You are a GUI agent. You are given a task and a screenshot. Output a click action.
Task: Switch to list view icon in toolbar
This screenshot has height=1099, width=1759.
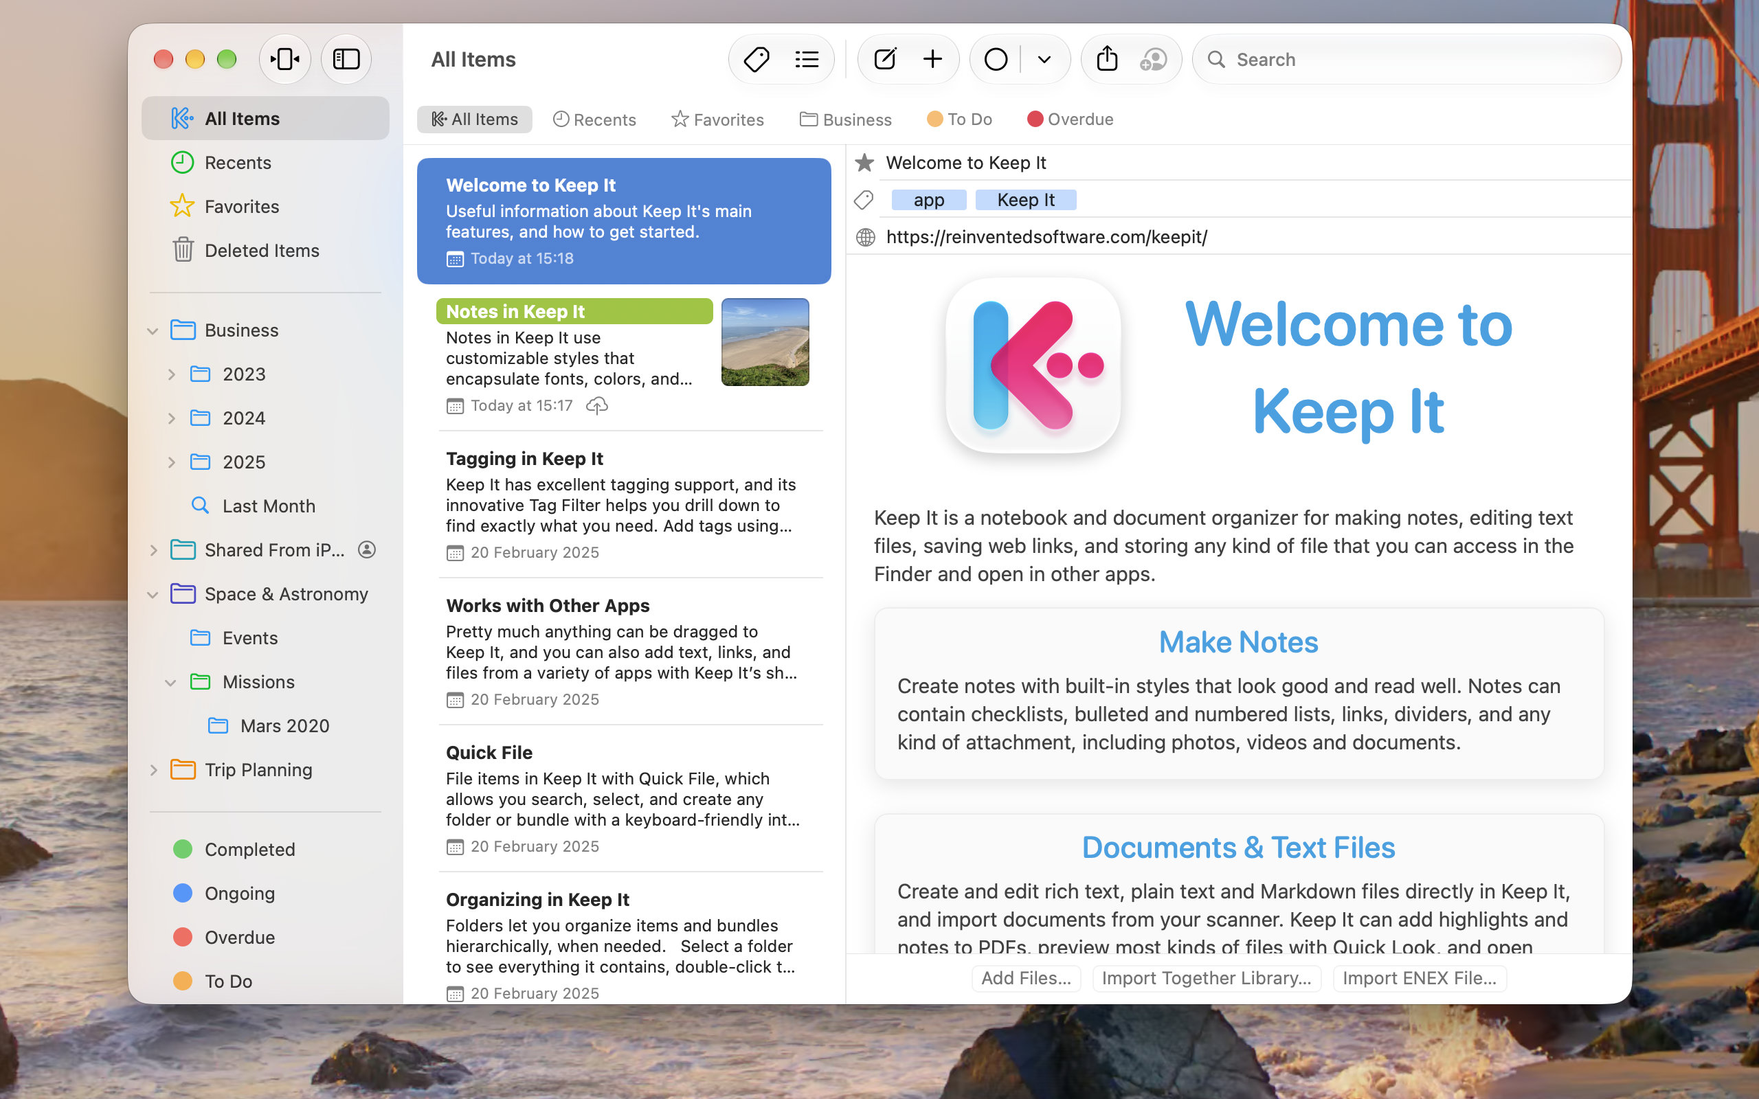coord(807,59)
